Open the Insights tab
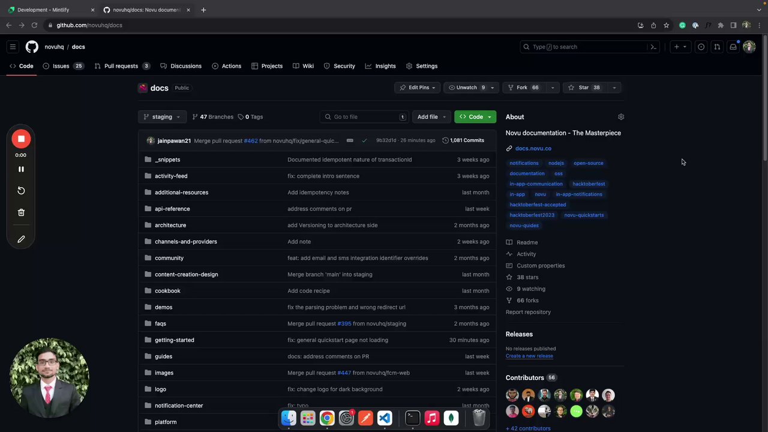The width and height of the screenshot is (768, 432). pos(380,66)
